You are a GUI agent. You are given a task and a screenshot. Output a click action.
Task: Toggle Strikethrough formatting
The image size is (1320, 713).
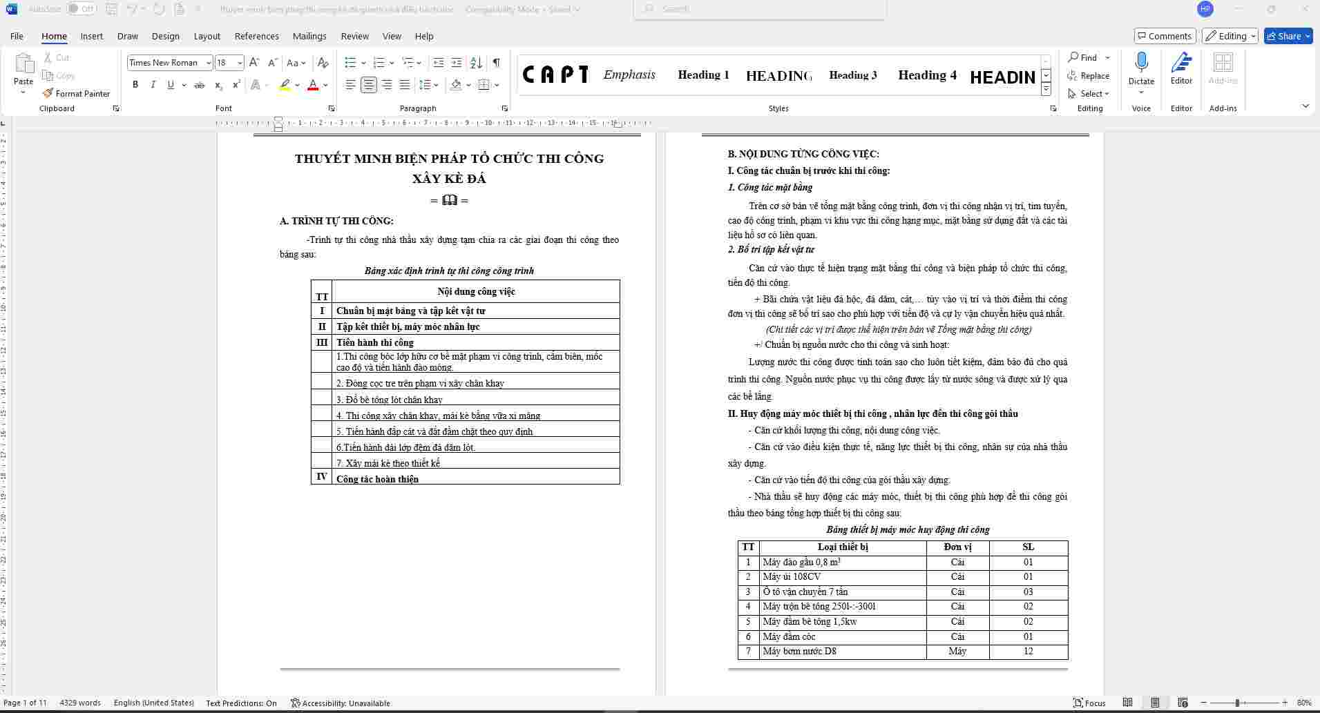199,85
